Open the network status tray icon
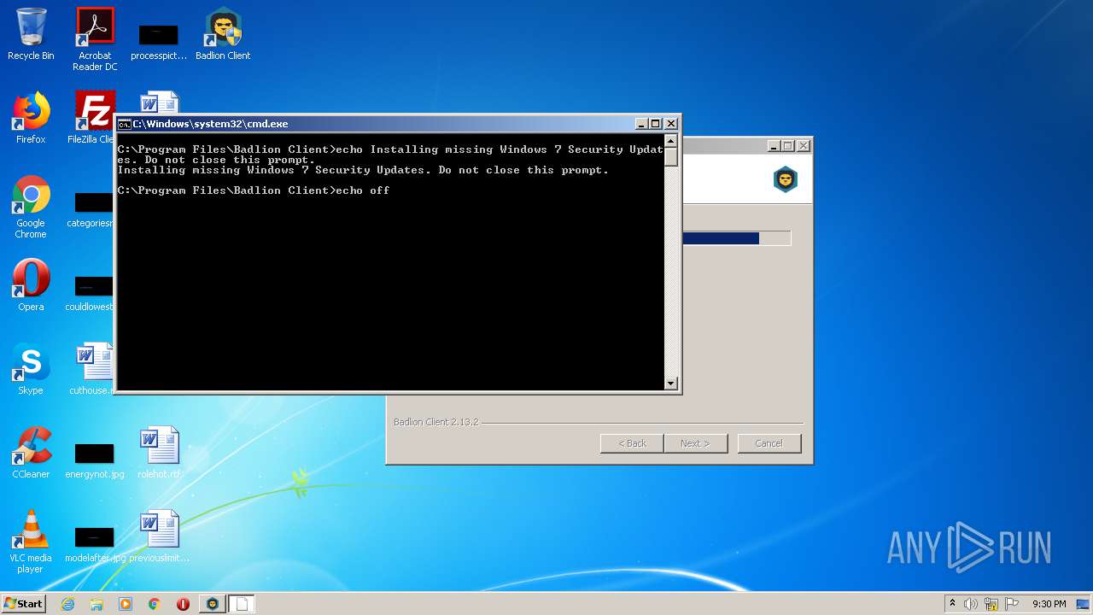 tap(991, 604)
